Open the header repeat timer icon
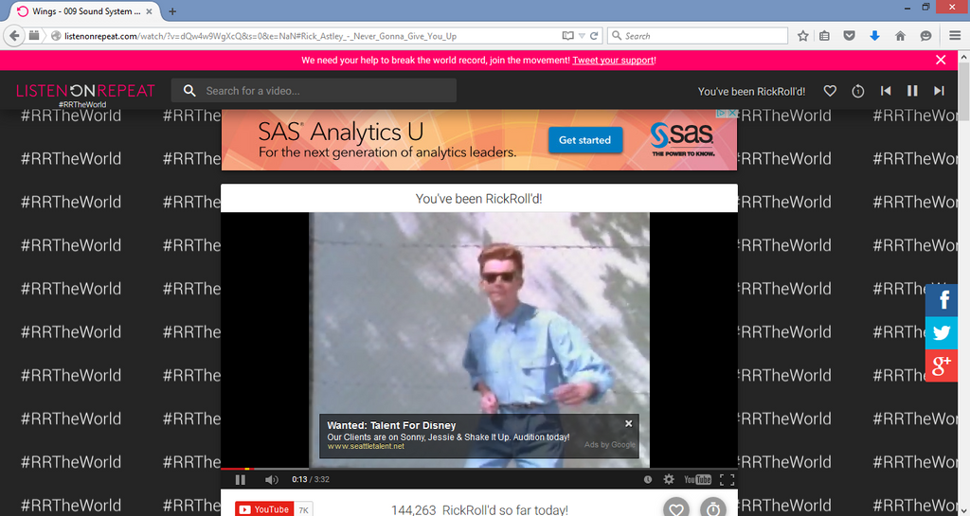Image resolution: width=970 pixels, height=516 pixels. [858, 91]
